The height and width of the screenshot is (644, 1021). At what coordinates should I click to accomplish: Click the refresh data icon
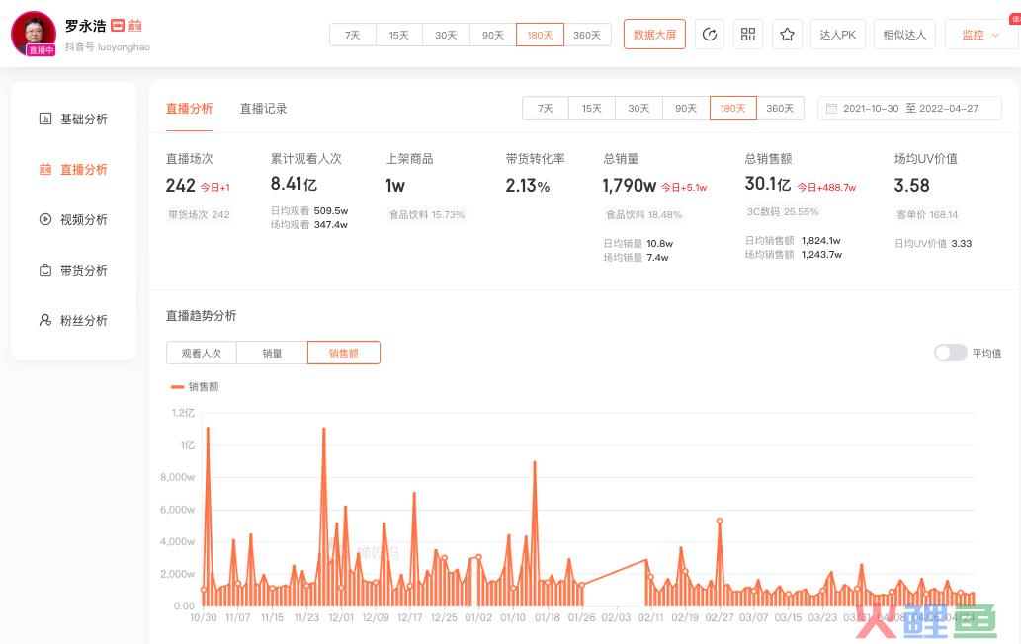coord(710,35)
